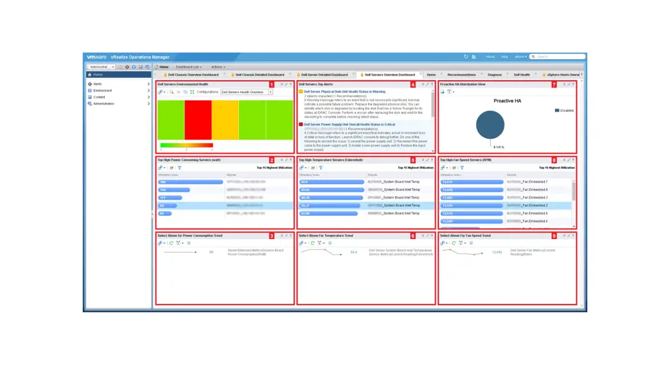Click the help icon on Dell Servers Top Alerts

[432, 84]
